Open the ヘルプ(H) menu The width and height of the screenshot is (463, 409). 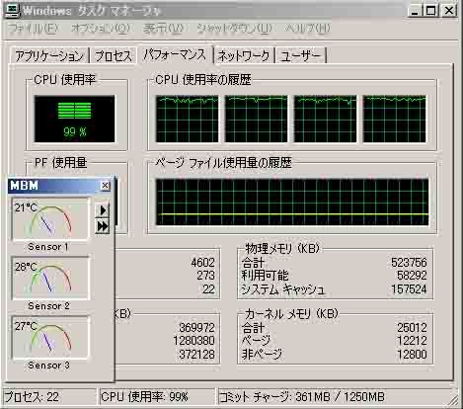[x=307, y=29]
